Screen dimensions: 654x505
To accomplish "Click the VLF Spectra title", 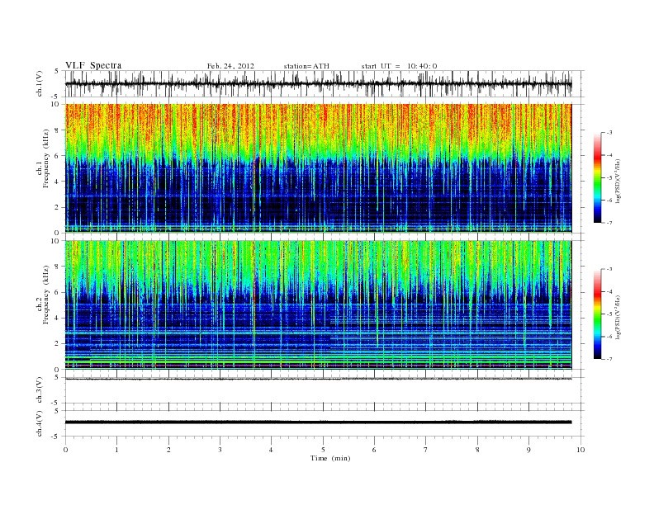I will [x=93, y=65].
